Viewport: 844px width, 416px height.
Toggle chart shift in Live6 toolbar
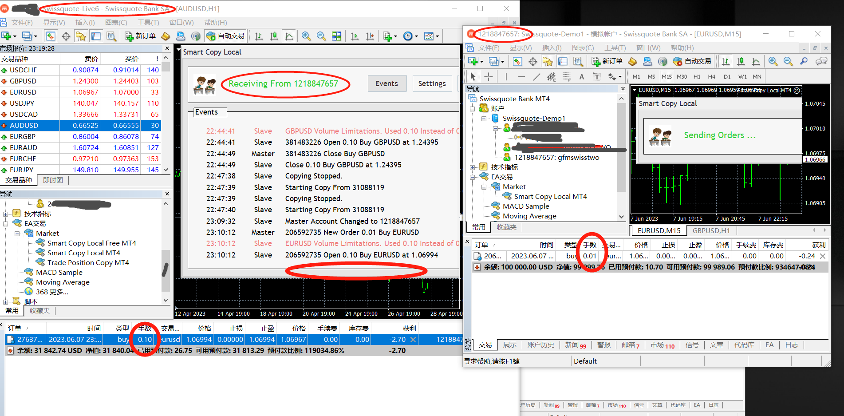(370, 36)
